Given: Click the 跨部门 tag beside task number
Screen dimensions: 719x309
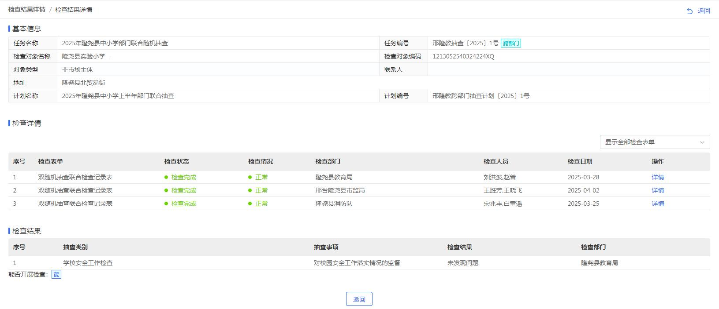Looking at the screenshot, I should [510, 43].
